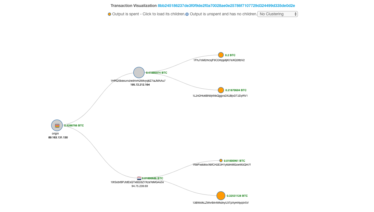374x212 pixels.
Task: Click the IP address 94.75.239.69
Action: 140,186
